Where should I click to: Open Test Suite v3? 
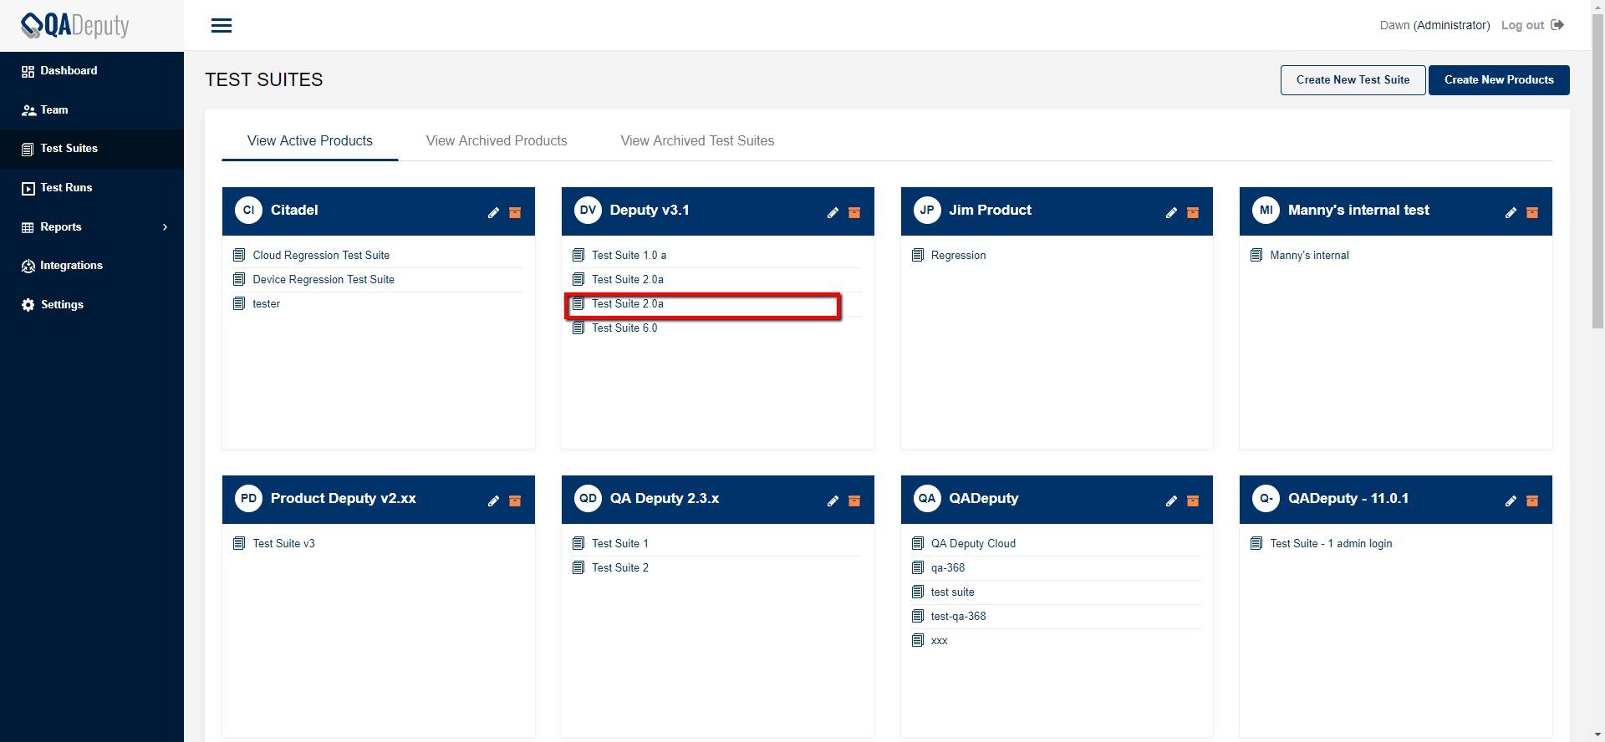pos(283,543)
